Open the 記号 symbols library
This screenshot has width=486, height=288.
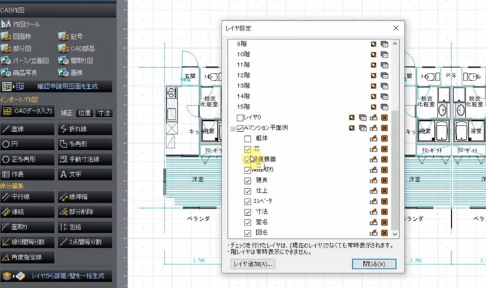click(70, 36)
